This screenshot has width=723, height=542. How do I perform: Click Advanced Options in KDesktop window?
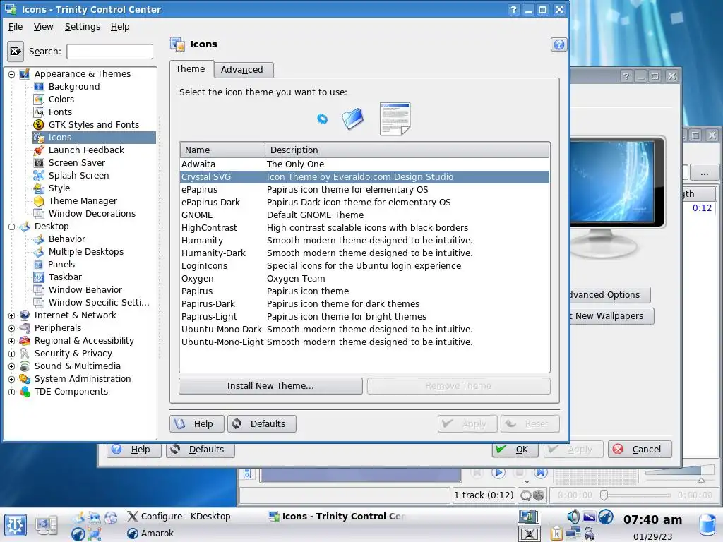pyautogui.click(x=609, y=295)
